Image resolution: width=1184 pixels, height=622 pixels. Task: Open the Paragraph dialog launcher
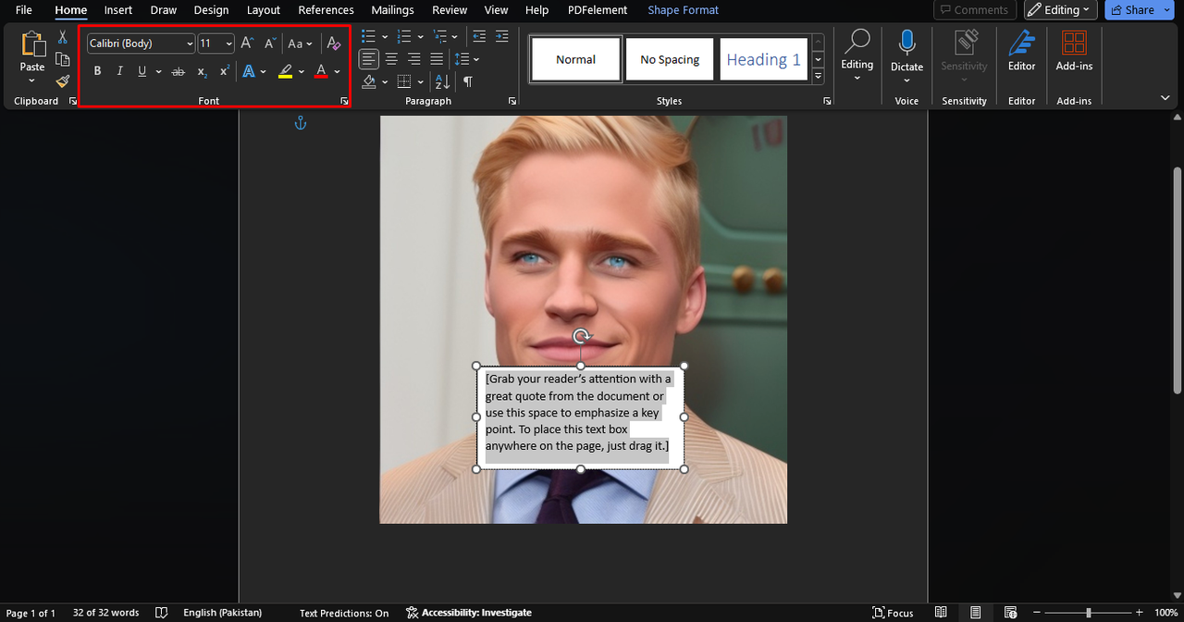tap(512, 101)
